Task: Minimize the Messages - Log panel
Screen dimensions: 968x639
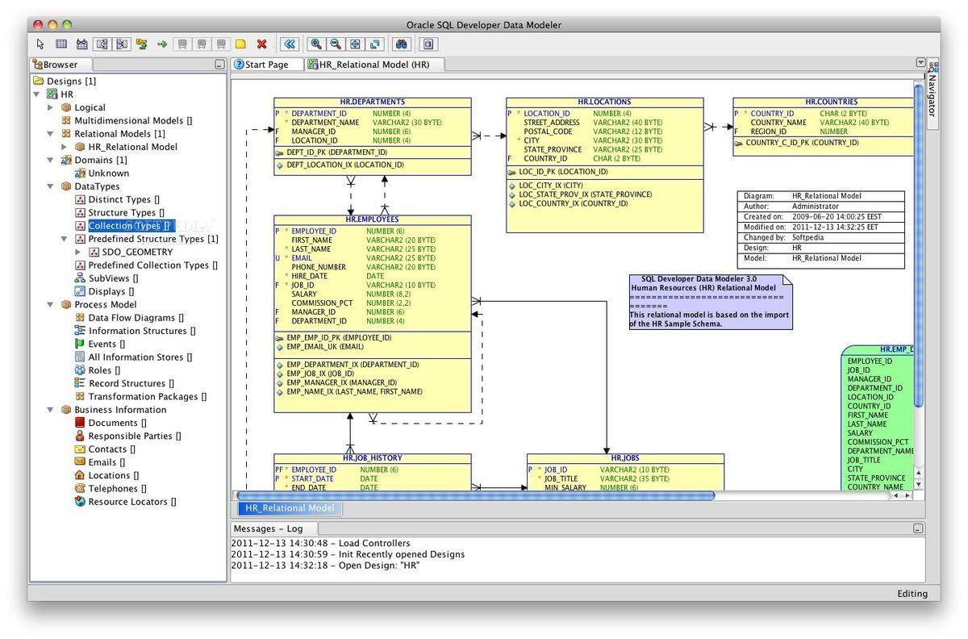Action: pos(918,528)
